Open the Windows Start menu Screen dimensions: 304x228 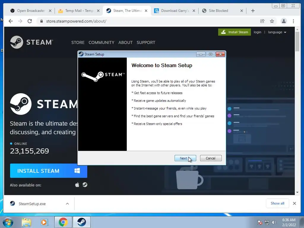point(8,222)
